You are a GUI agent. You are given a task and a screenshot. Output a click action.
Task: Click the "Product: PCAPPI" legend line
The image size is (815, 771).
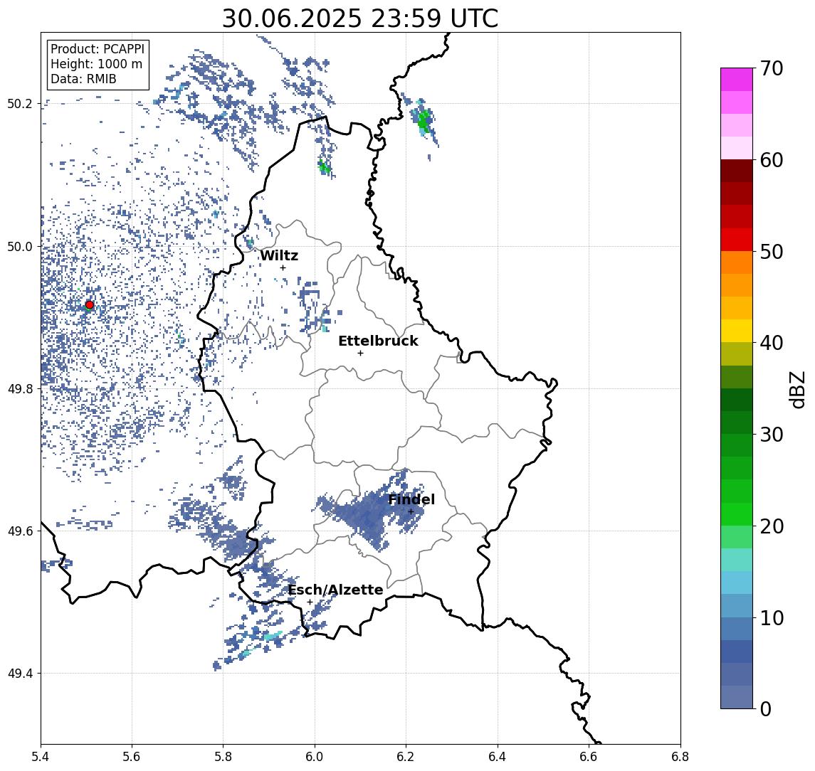tap(98, 49)
